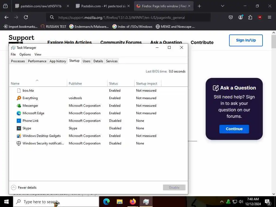This screenshot has height=207, width=276.
Task: Switch to the Processes tab
Action: 18,61
